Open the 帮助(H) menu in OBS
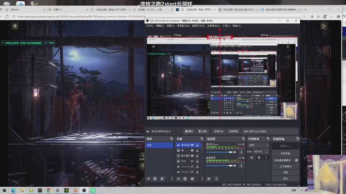 (x=237, y=26)
